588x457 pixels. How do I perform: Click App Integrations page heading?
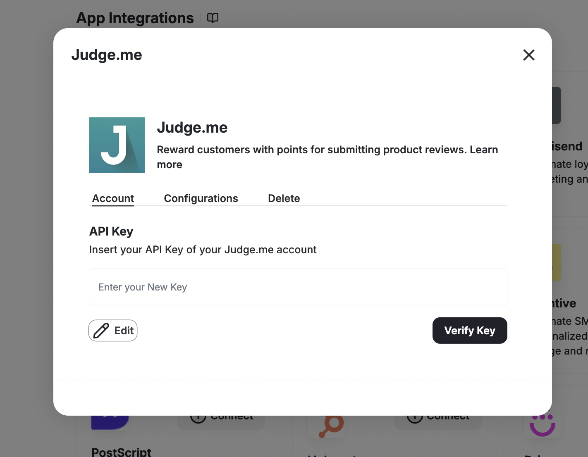click(x=135, y=18)
